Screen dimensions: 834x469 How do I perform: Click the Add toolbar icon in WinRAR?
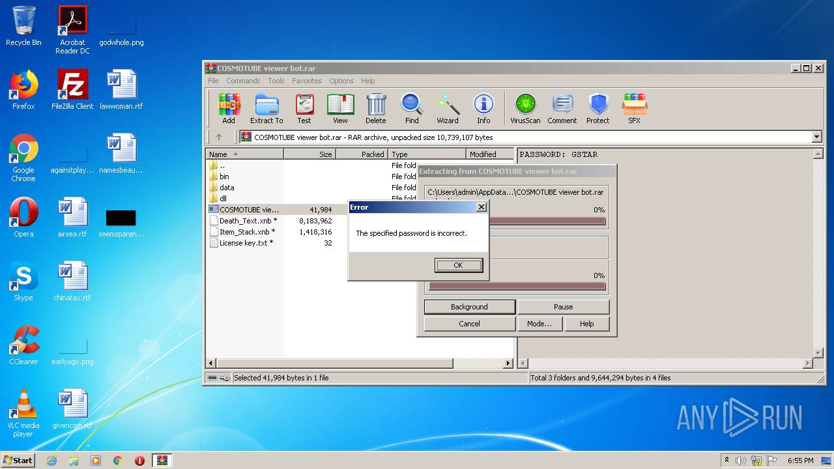tap(229, 108)
